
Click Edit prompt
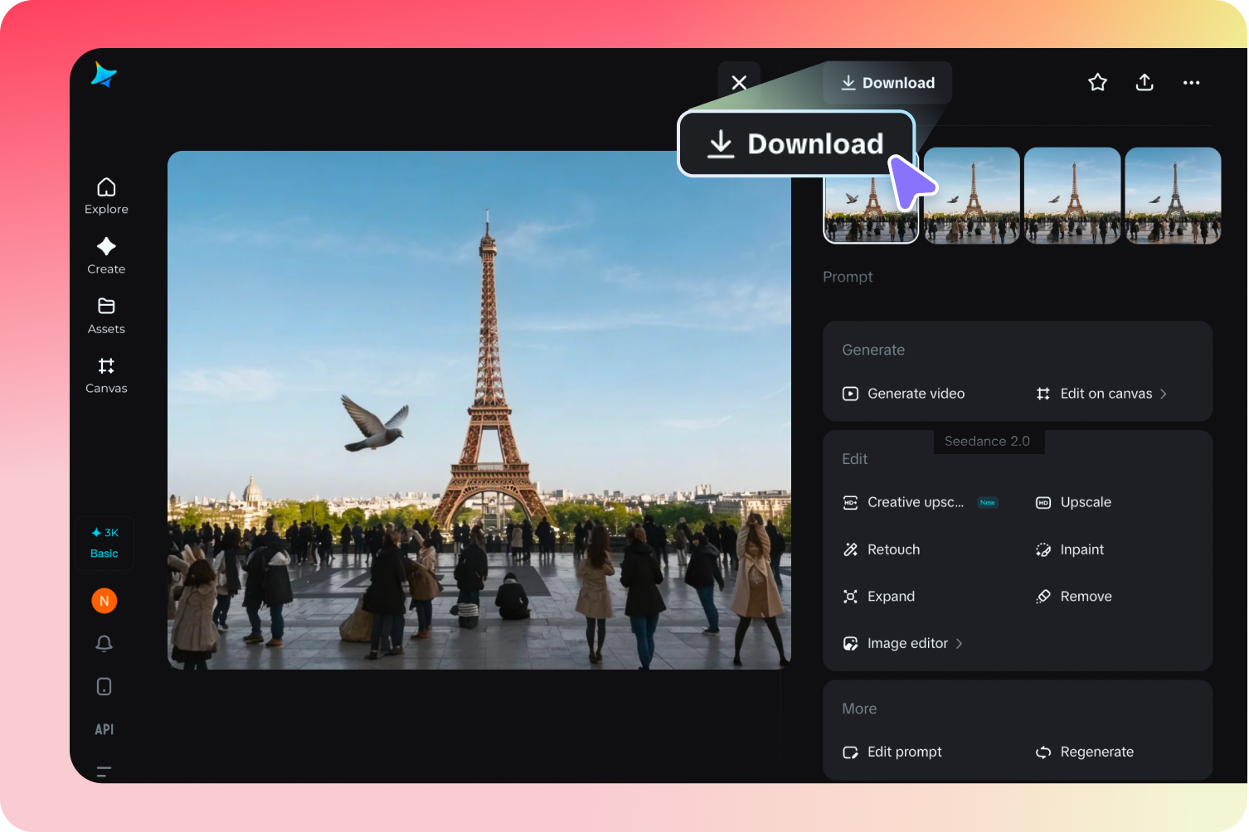pos(892,752)
